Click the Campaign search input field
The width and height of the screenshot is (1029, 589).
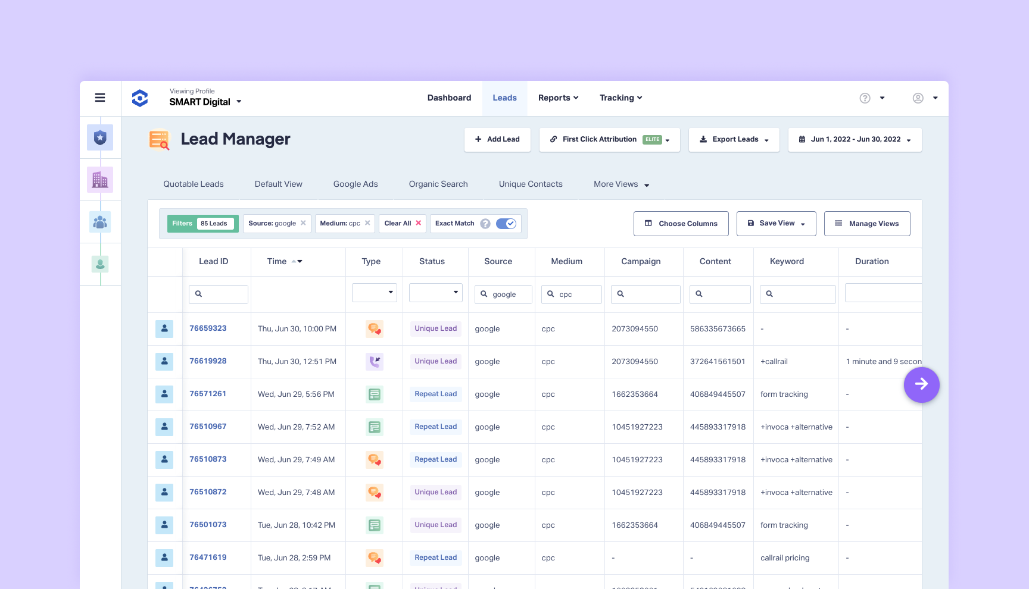pos(646,294)
